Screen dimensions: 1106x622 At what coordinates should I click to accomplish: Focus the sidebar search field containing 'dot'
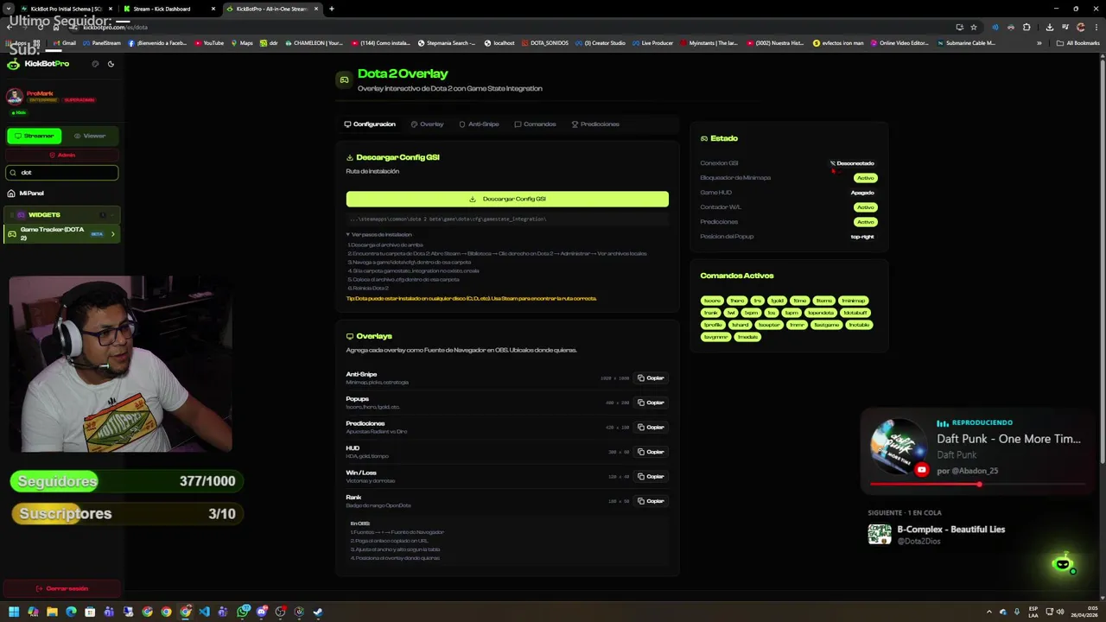pyautogui.click(x=62, y=173)
